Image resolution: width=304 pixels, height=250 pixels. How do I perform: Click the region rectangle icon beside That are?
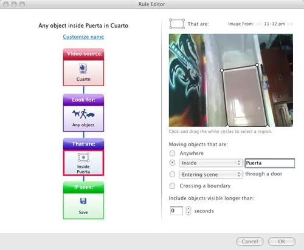[x=177, y=24]
